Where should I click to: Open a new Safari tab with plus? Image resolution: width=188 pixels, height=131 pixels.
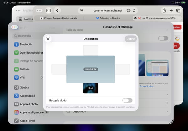(171, 10)
